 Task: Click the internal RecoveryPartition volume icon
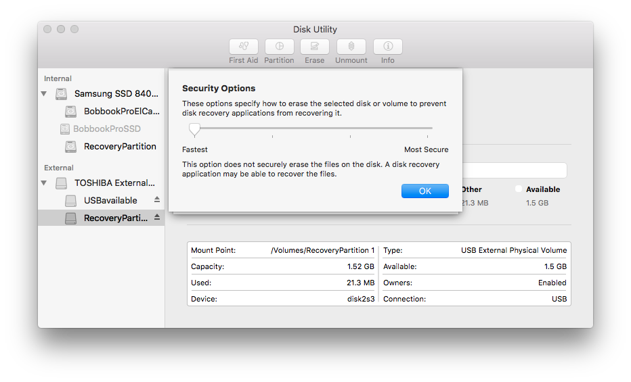click(x=71, y=147)
